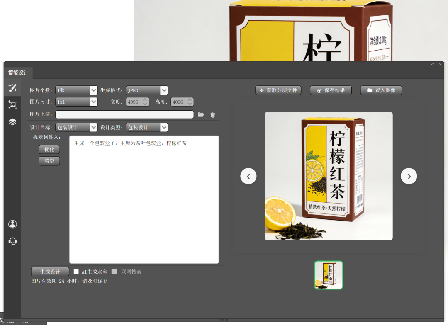Click the 生成设计 button
Image resolution: width=448 pixels, height=325 pixels.
[50, 272]
